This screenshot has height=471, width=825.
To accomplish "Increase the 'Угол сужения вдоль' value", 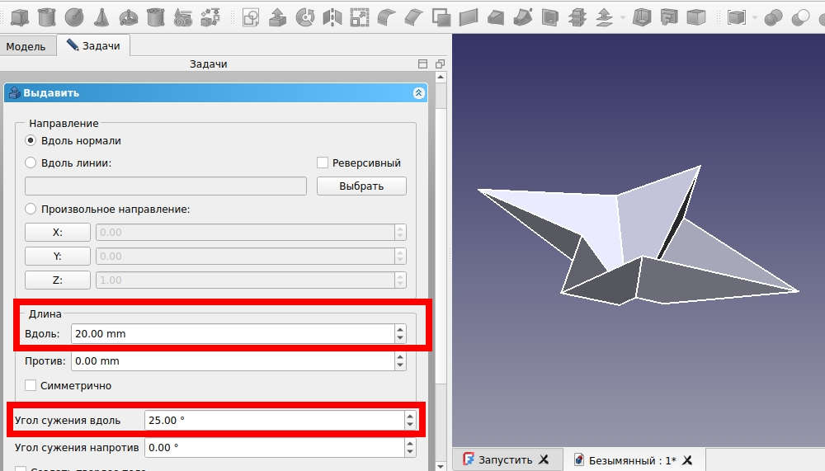I will point(410,415).
